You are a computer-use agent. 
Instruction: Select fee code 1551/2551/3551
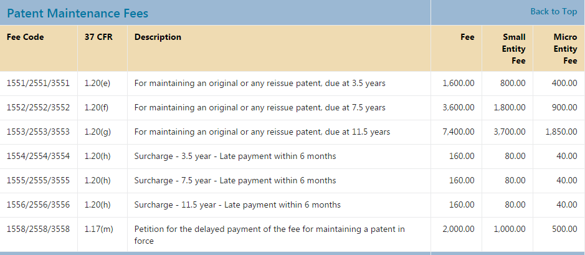pyautogui.click(x=38, y=83)
